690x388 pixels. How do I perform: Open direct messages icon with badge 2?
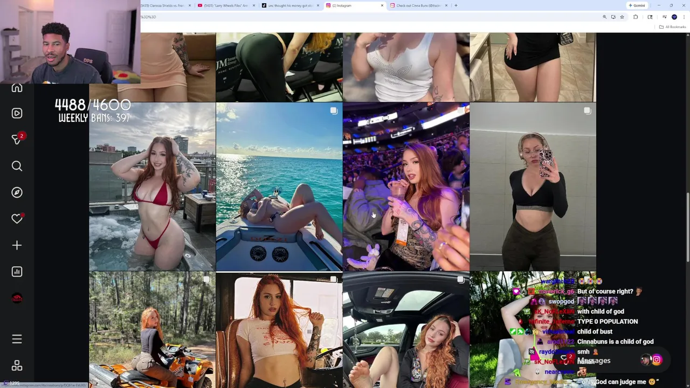pyautogui.click(x=17, y=139)
